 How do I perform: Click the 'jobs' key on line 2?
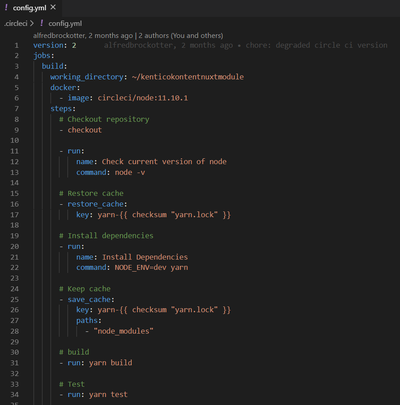click(42, 56)
